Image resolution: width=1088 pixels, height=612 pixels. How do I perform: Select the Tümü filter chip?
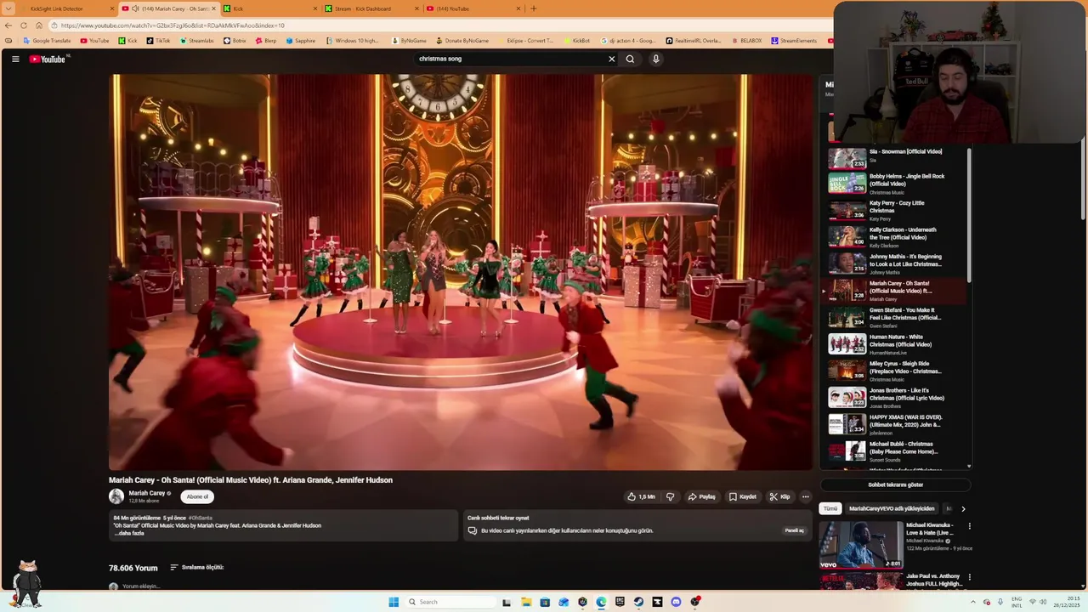click(x=830, y=508)
